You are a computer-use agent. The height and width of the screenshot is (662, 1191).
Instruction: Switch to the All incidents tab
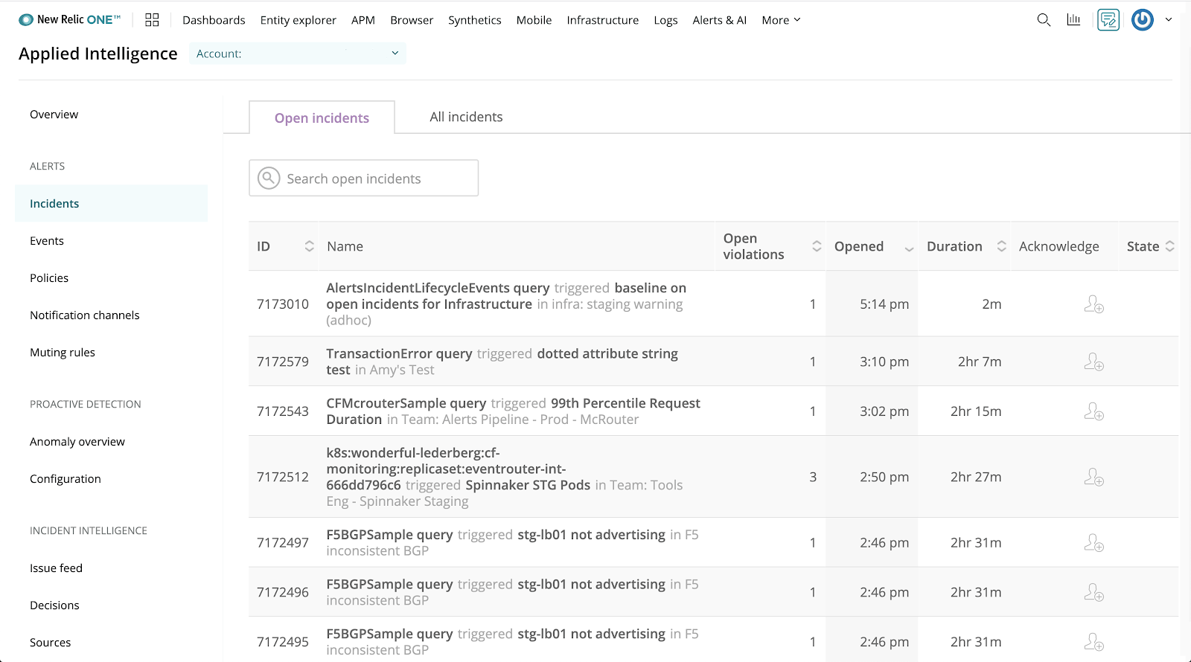pos(466,117)
